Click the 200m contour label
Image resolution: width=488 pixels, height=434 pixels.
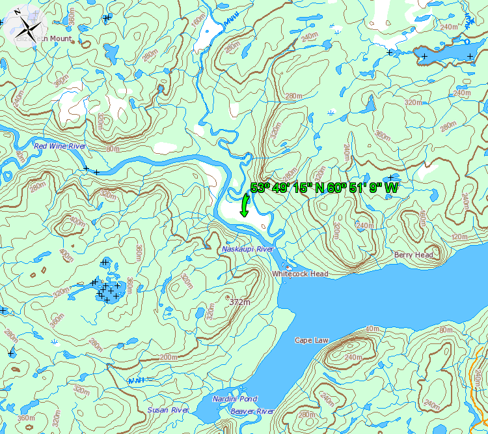(169, 357)
